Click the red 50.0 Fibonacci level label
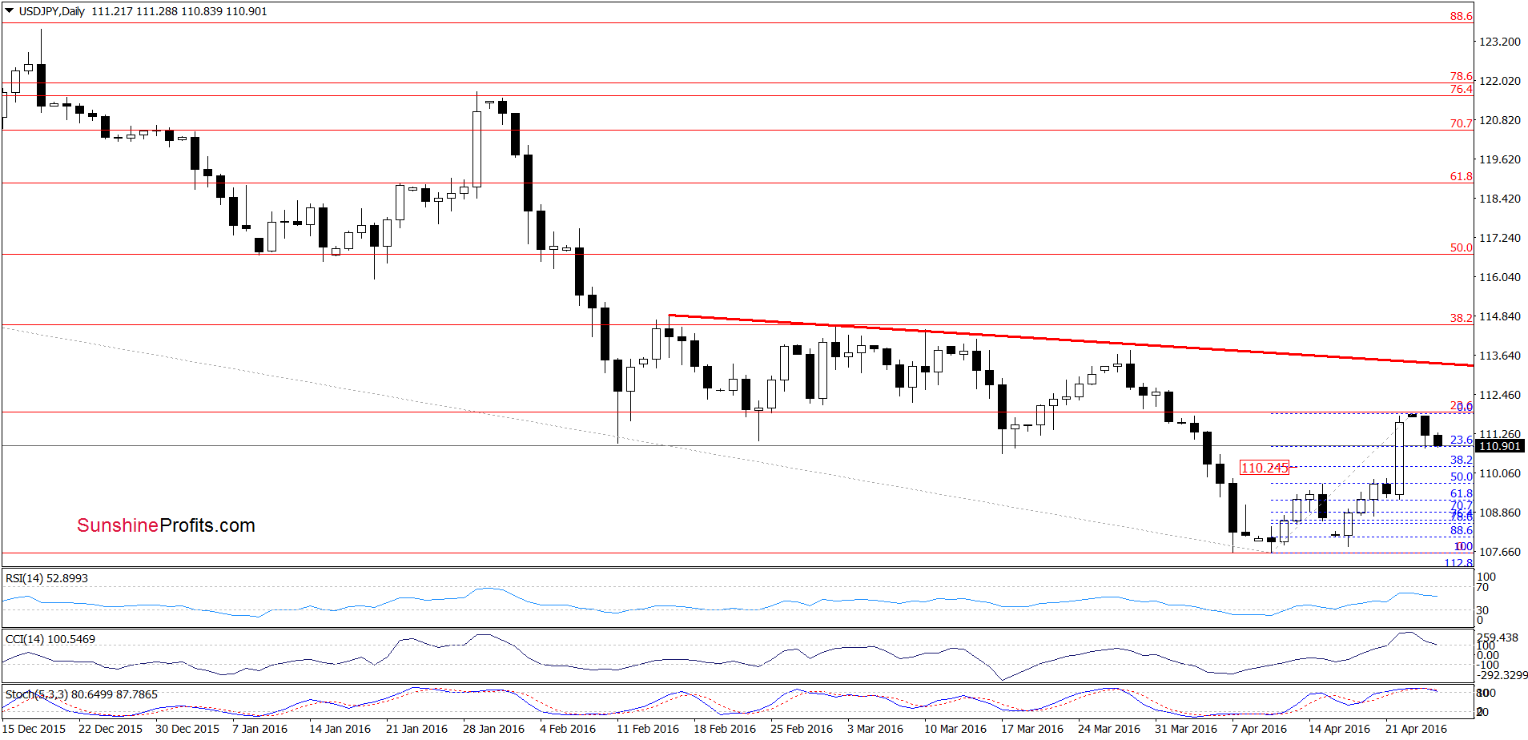Viewport: 1528px width, 740px height. 1462,247
